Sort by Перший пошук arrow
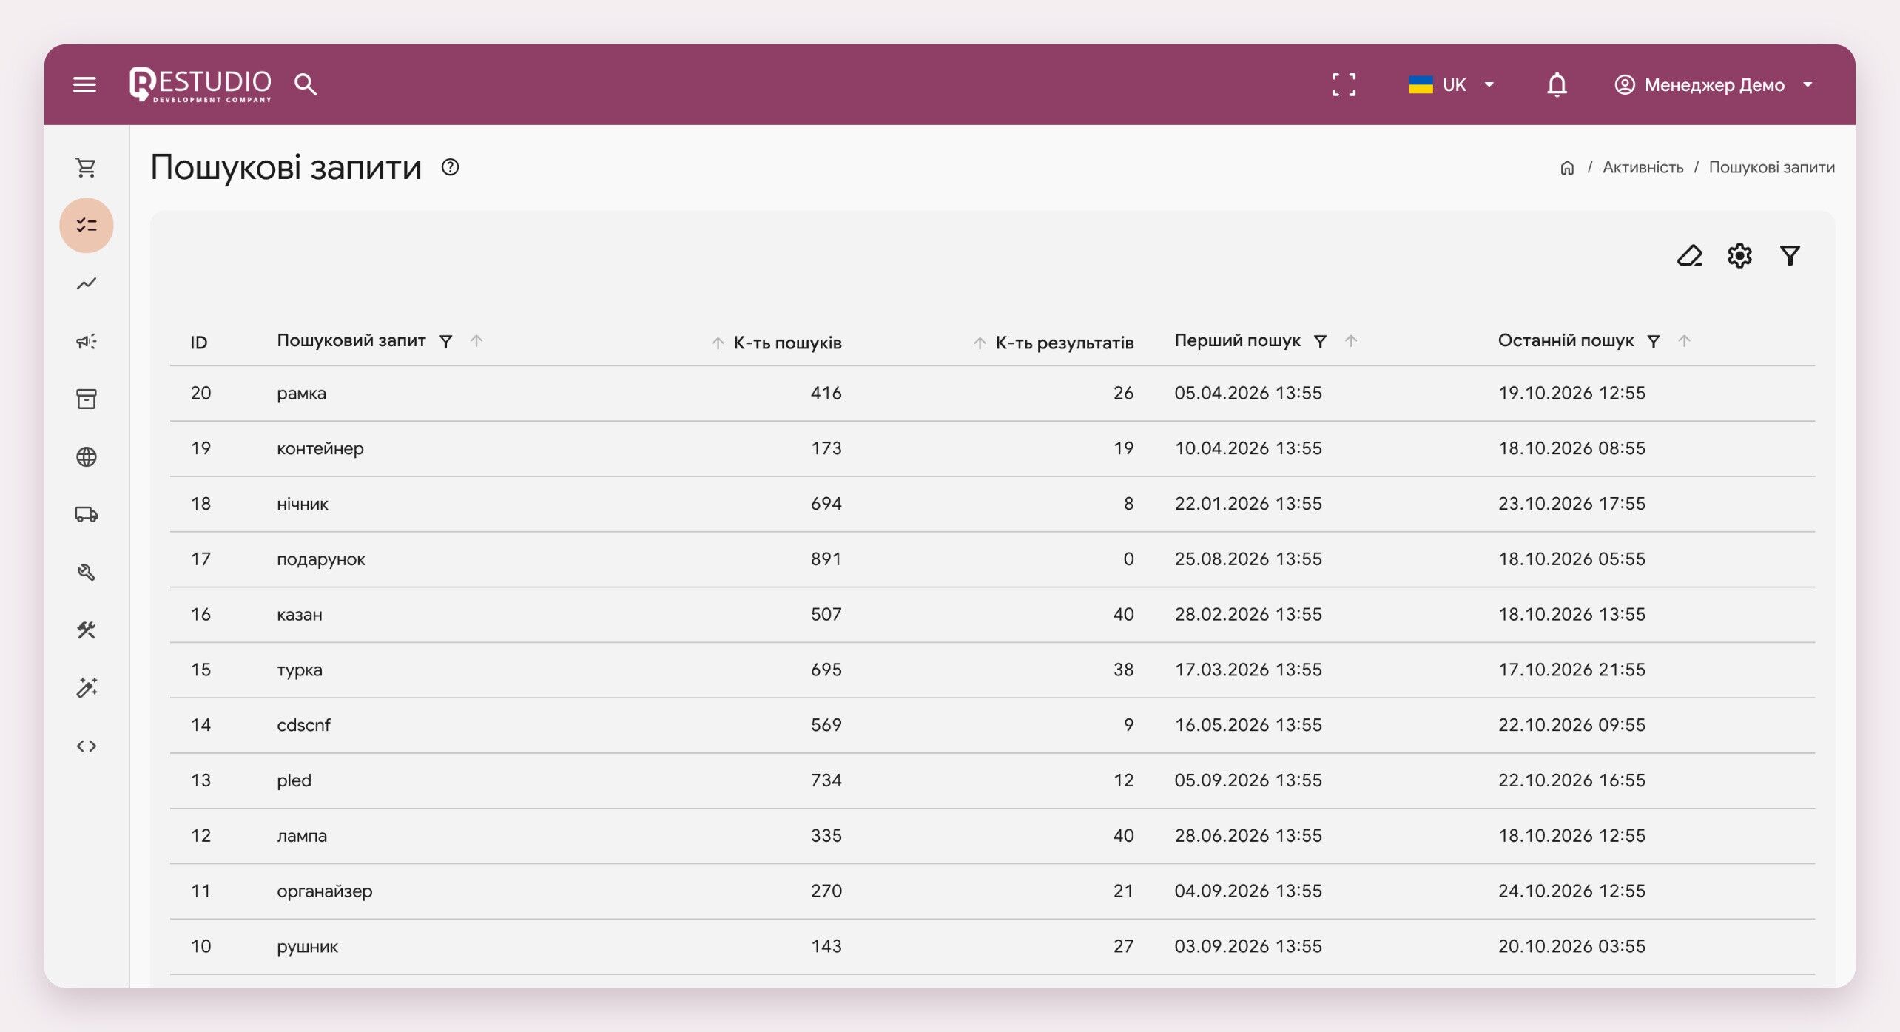 coord(1351,341)
